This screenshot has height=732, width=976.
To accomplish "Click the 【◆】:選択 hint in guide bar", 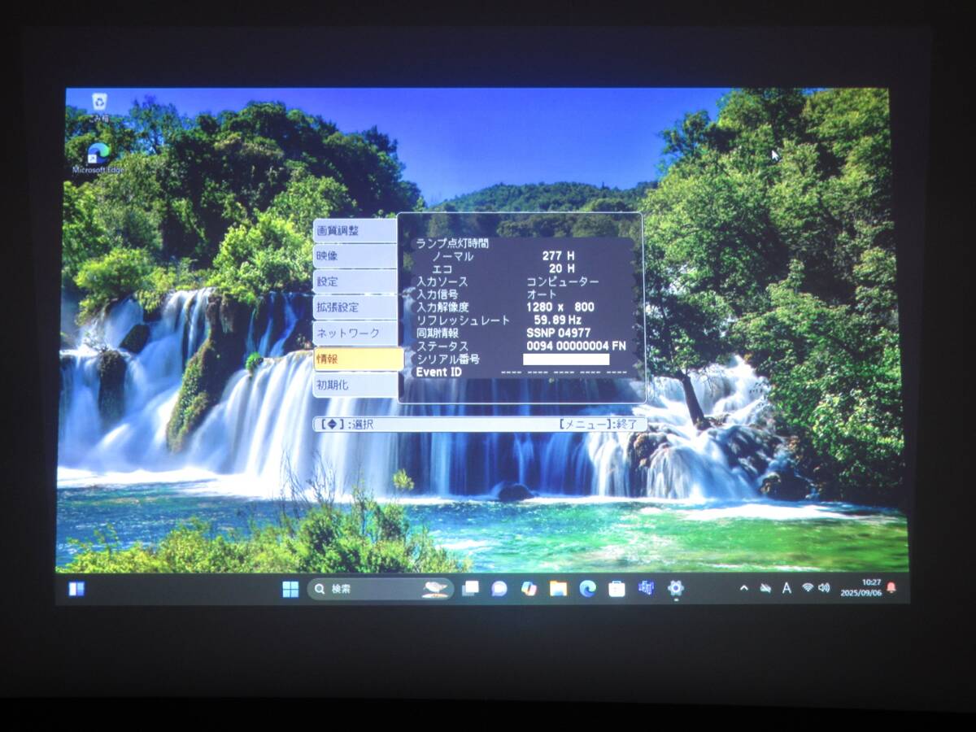I will click(x=347, y=425).
